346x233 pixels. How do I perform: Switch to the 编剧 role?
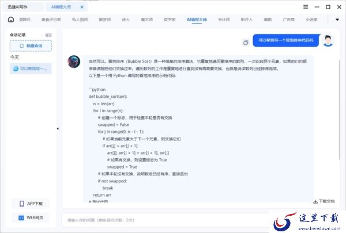[x=268, y=20]
